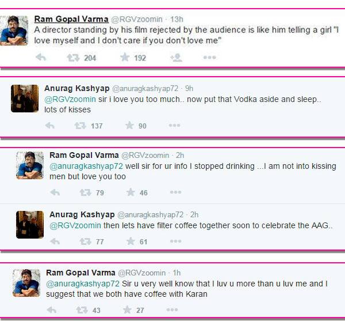
Task: Open Anurag Kashyap's avatar on the 9h tweet
Action: pos(25,99)
